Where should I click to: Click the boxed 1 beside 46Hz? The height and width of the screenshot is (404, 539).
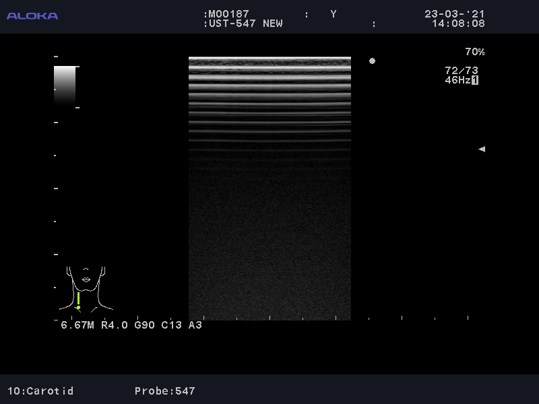(475, 80)
